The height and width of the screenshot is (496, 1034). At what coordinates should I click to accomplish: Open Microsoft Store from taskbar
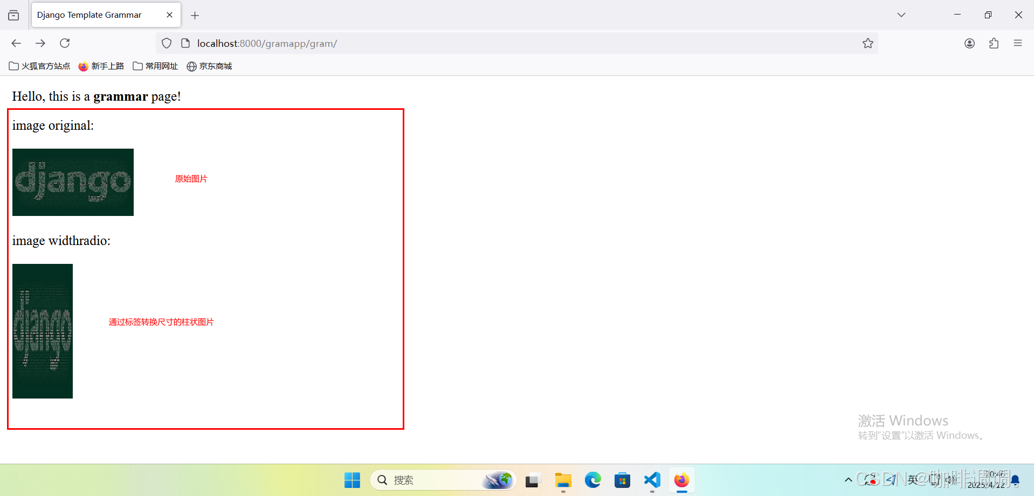pyautogui.click(x=622, y=480)
